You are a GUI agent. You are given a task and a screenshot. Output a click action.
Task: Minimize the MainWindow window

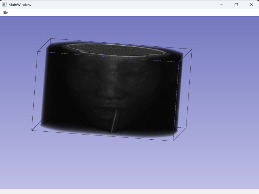(x=221, y=5)
